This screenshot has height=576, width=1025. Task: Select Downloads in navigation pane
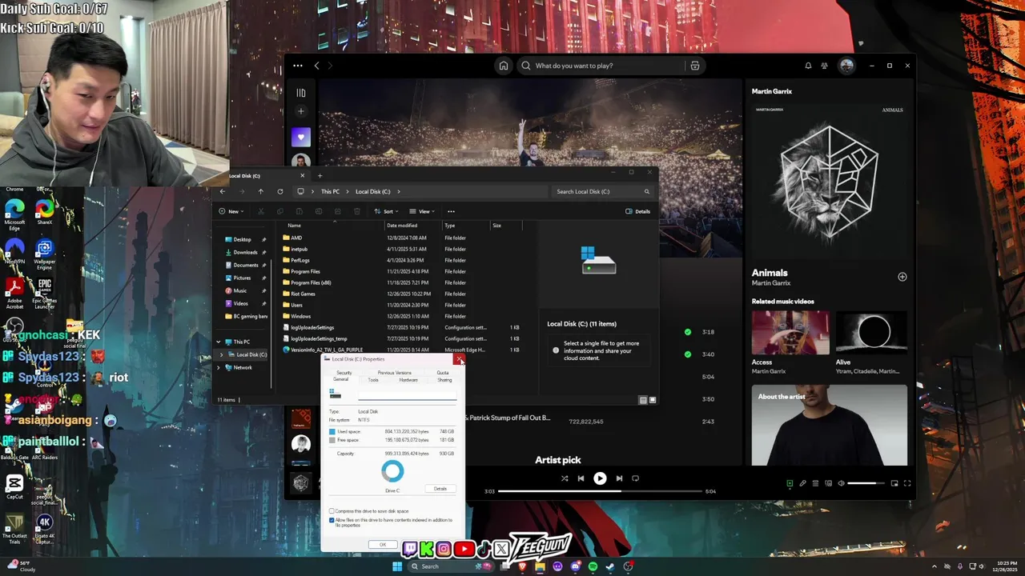point(245,252)
